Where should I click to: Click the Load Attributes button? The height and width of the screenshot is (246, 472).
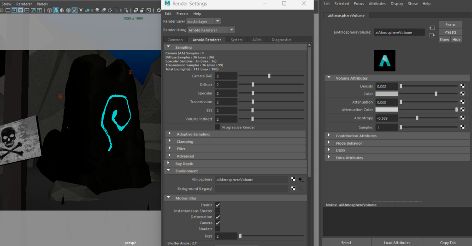click(397, 242)
